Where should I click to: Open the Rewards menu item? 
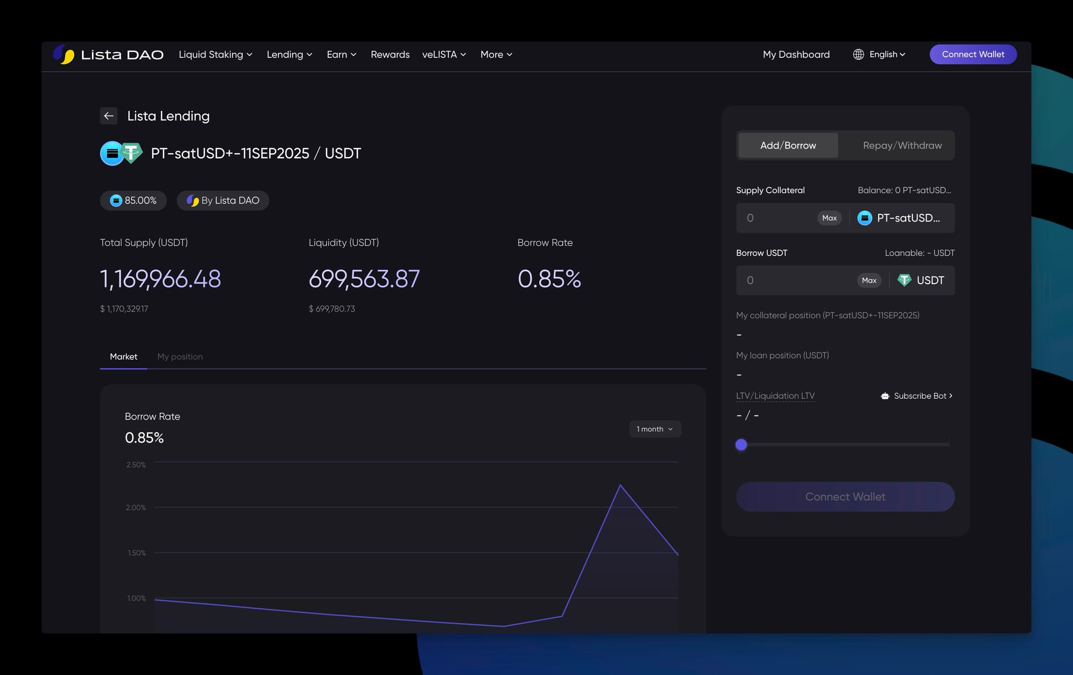point(390,55)
